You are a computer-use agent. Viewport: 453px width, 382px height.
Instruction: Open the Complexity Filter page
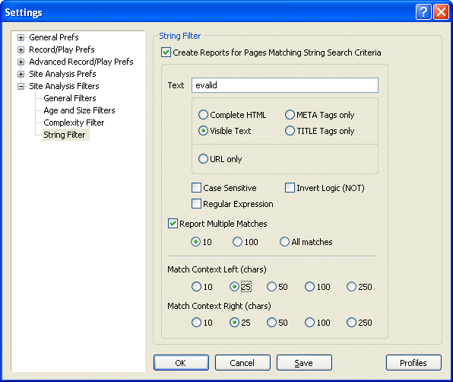74,123
